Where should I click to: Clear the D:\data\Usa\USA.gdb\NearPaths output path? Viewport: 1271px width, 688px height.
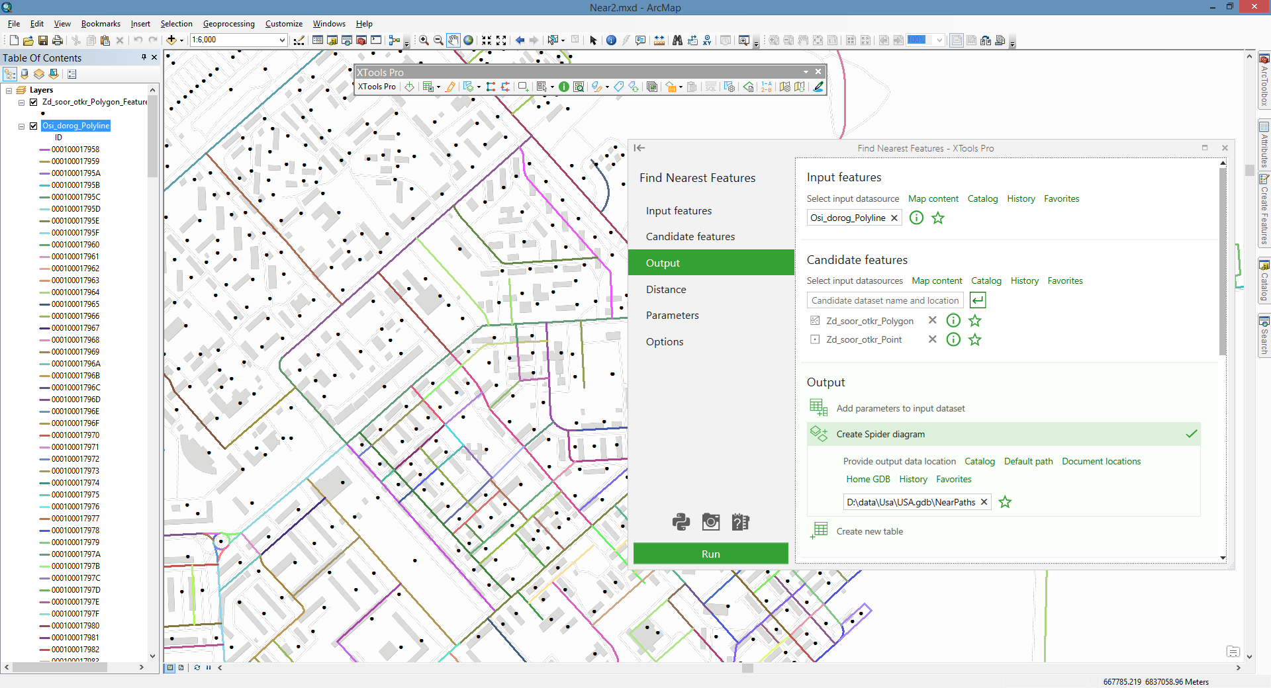pyautogui.click(x=984, y=502)
